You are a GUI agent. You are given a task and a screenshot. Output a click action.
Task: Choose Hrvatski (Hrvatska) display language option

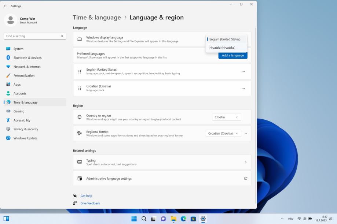[x=226, y=48]
